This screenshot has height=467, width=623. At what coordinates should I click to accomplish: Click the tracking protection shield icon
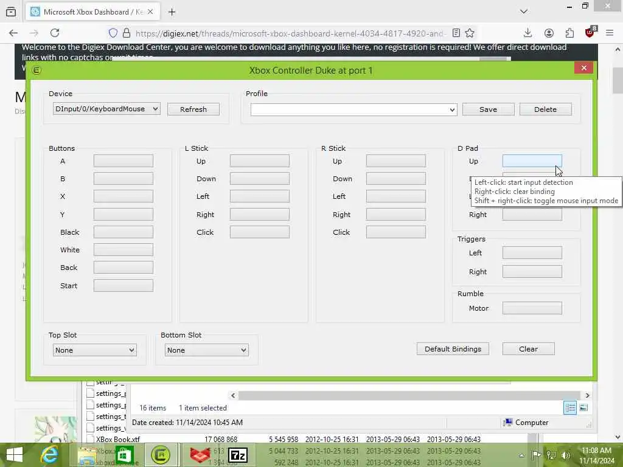pos(113,33)
